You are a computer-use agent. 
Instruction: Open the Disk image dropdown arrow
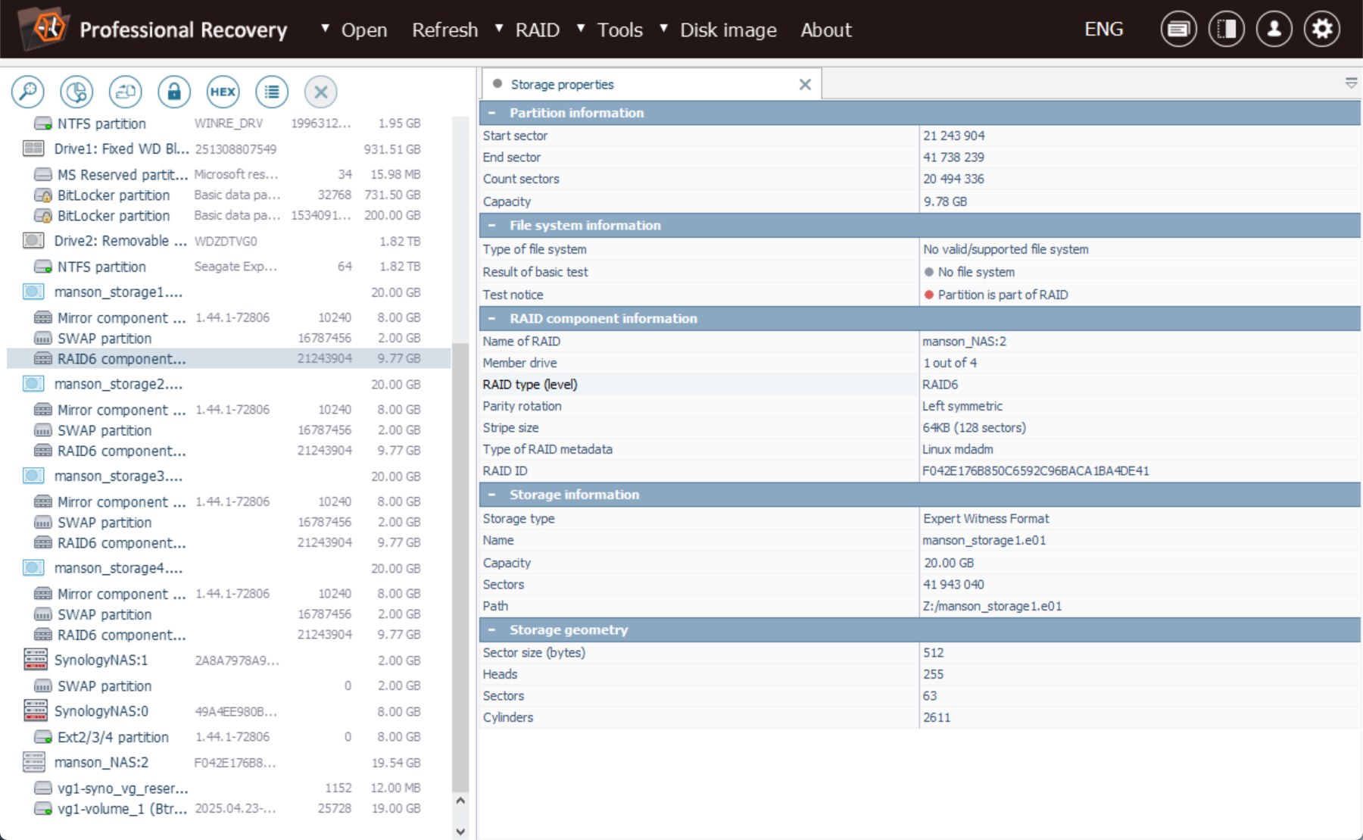[x=663, y=28]
